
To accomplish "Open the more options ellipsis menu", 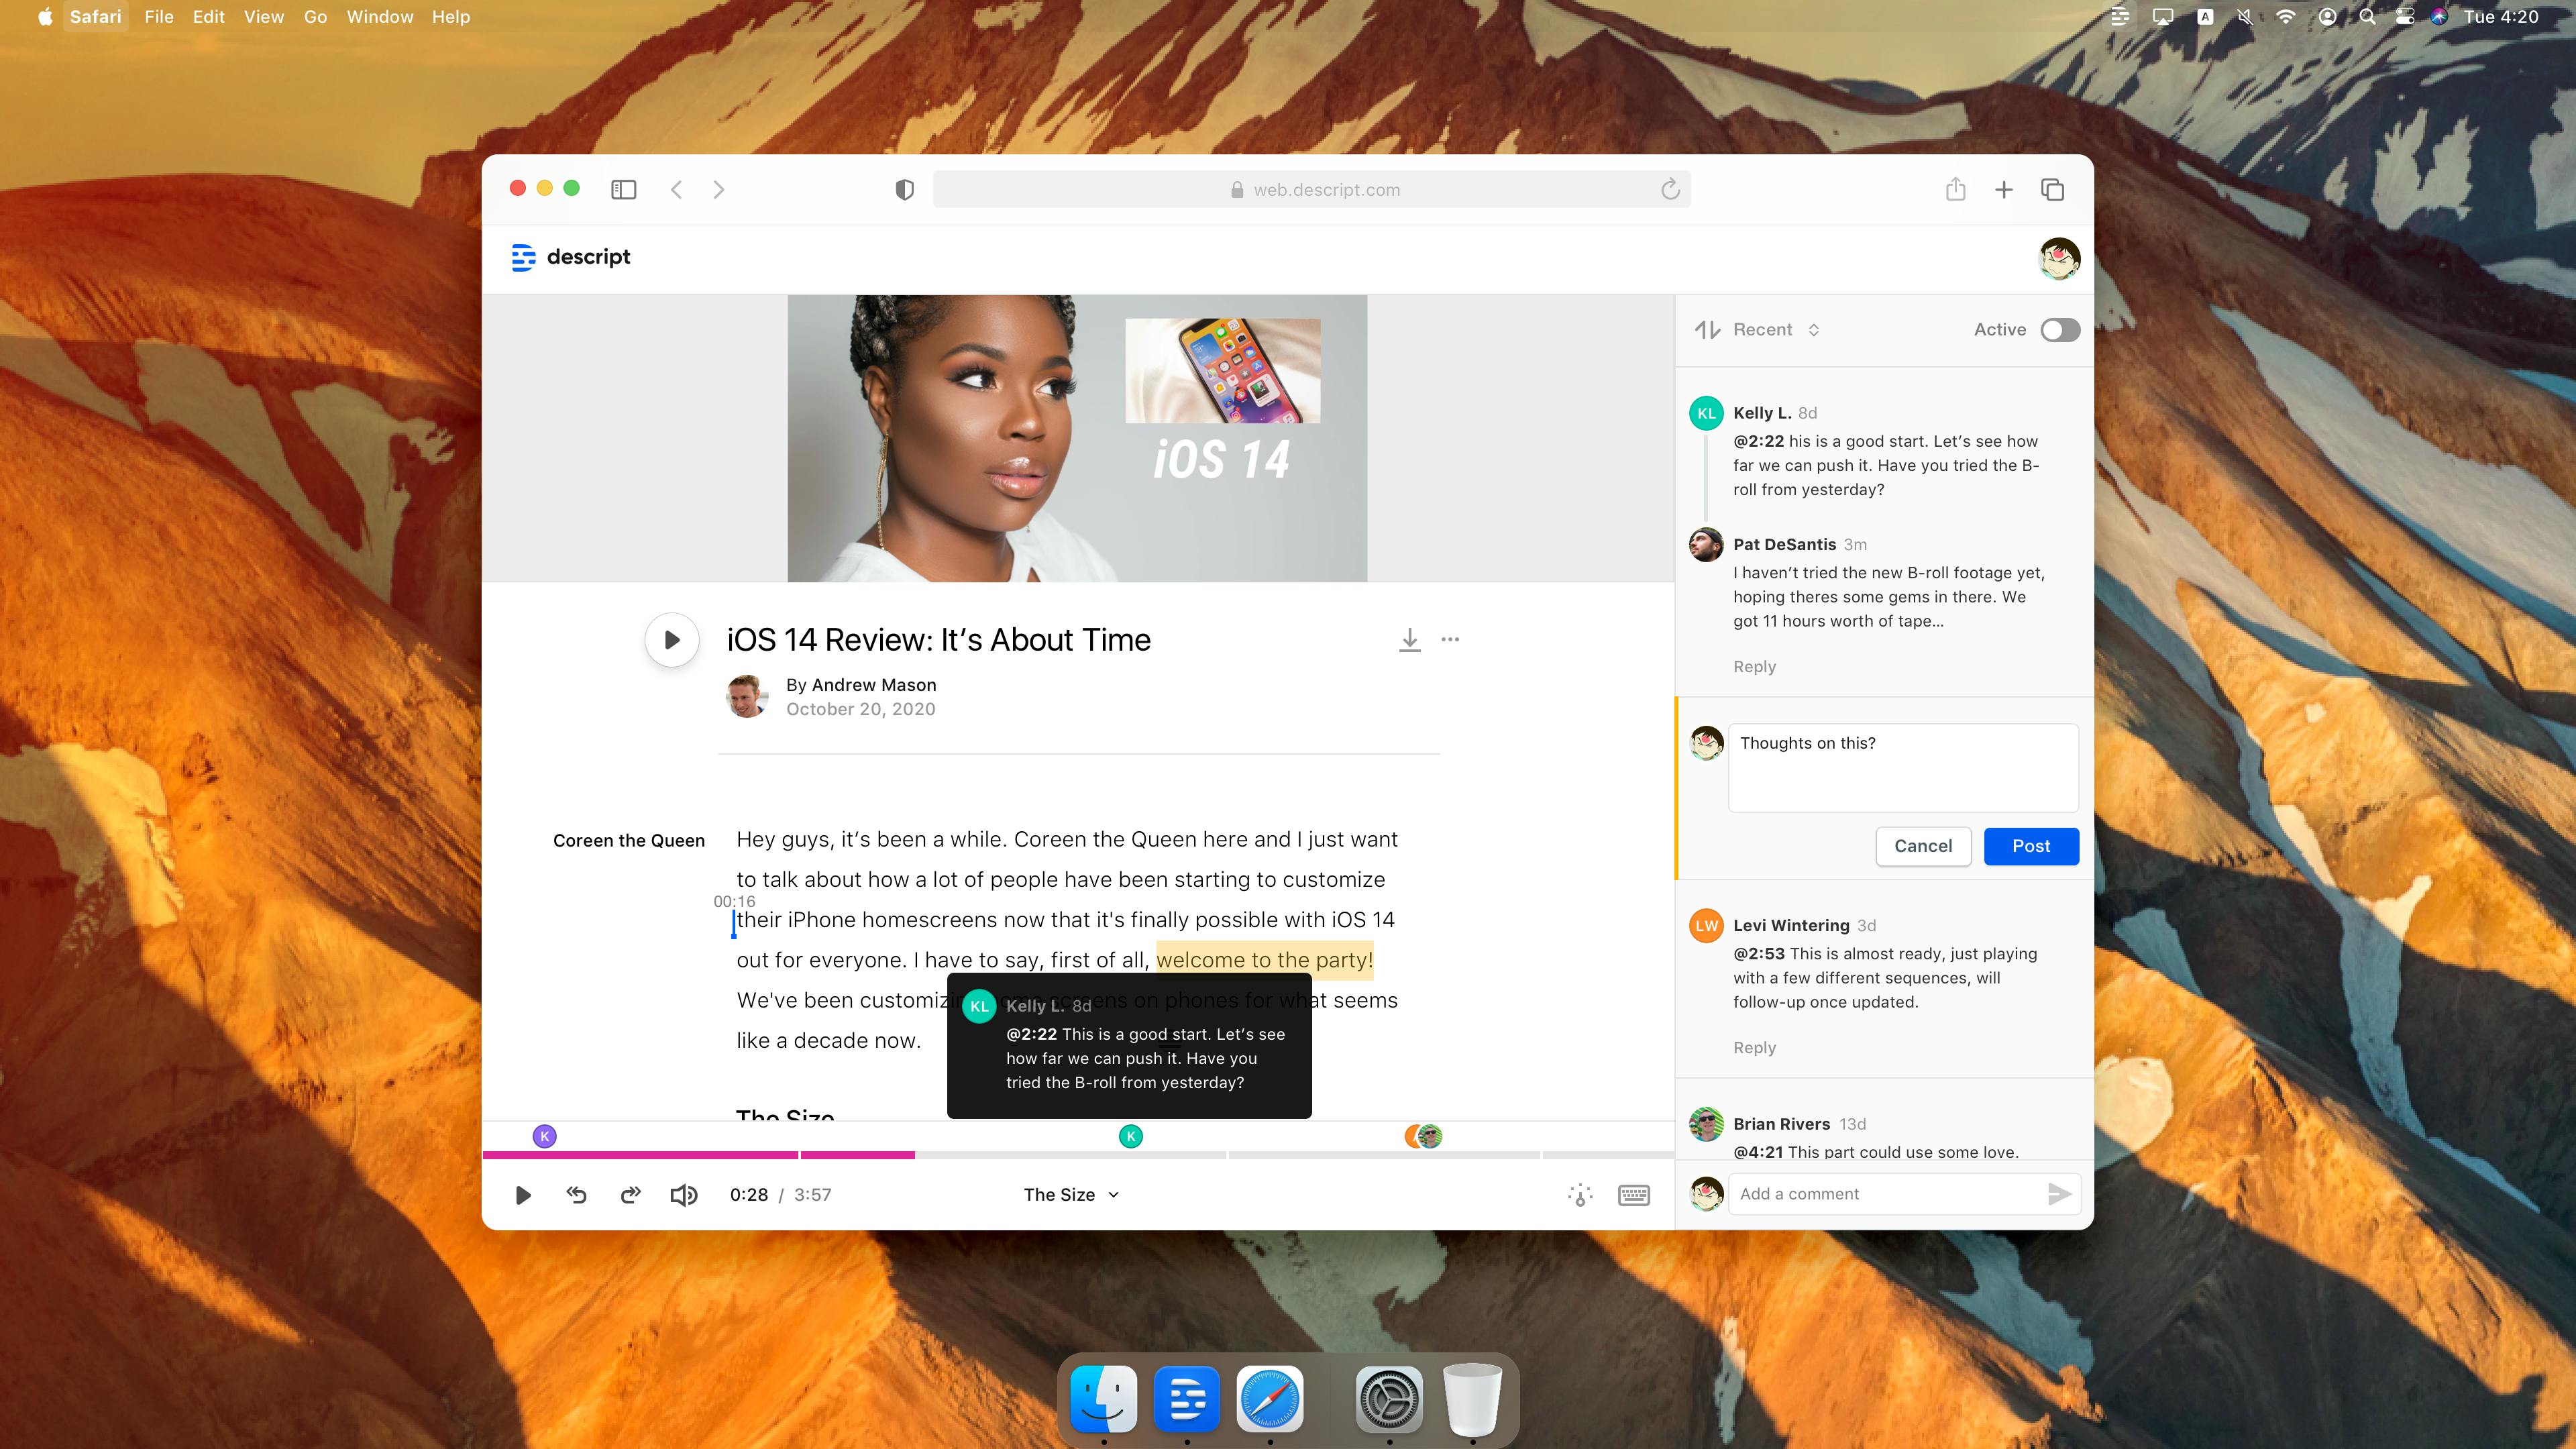I will pos(1450,639).
